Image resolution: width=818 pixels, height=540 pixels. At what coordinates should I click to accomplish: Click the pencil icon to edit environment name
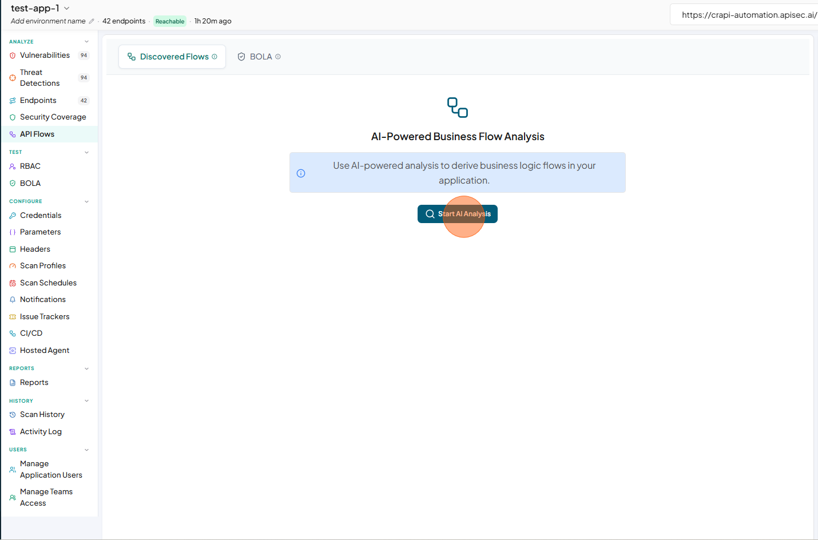pos(92,21)
